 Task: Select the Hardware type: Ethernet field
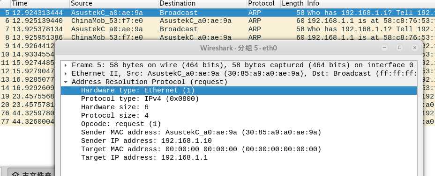pyautogui.click(x=239, y=91)
